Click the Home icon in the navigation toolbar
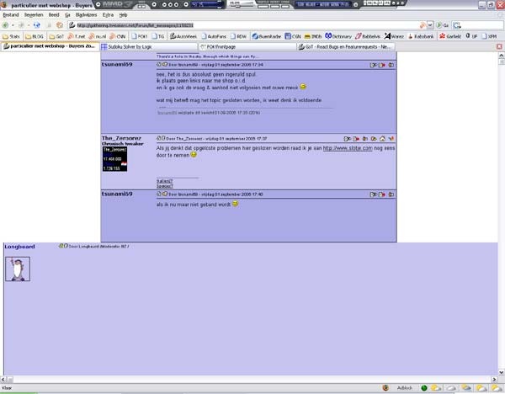Image resolution: width=505 pixels, height=394 pixels. pyautogui.click(x=60, y=24)
